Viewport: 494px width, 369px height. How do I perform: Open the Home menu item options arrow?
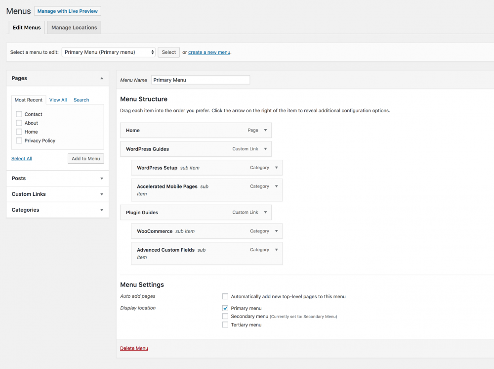click(266, 130)
